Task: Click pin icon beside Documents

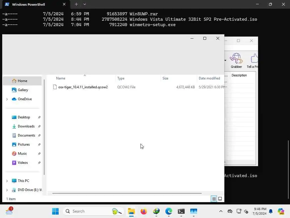Action: [x=39, y=135]
